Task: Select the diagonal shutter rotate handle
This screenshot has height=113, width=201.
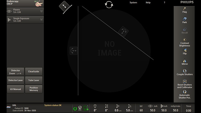Action: coord(123,32)
